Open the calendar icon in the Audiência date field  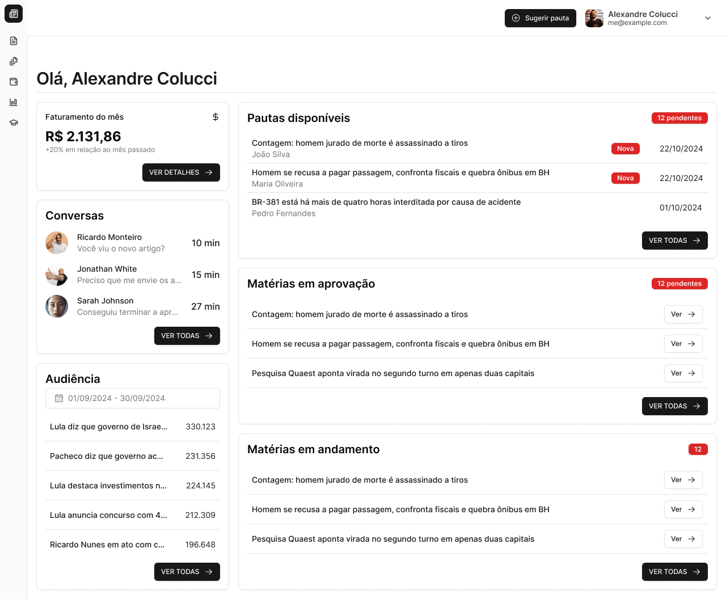point(59,398)
